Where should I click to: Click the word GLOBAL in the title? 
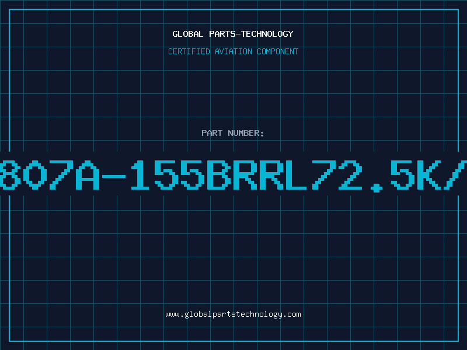click(188, 34)
